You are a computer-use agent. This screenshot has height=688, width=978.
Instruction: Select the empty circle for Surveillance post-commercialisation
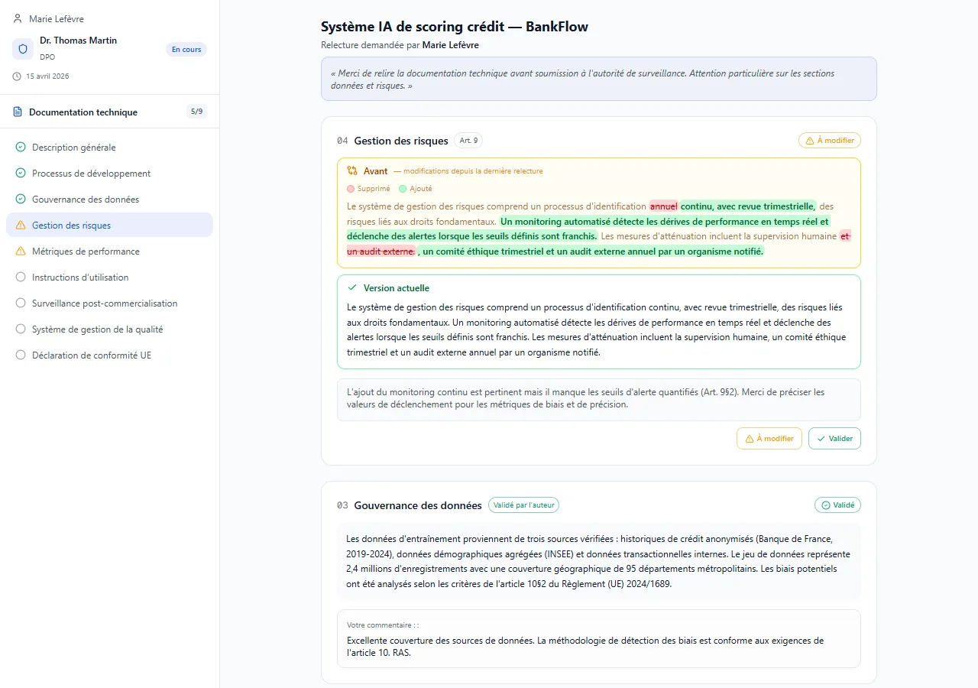(21, 303)
